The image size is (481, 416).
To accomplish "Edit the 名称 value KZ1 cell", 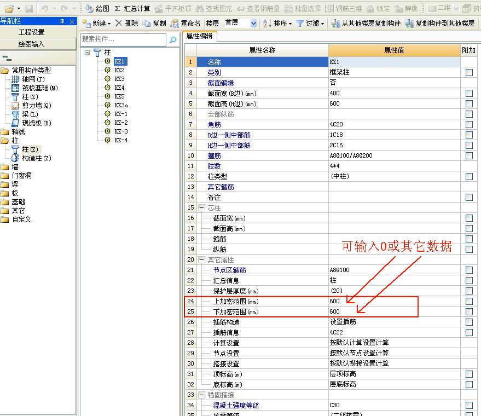I will click(394, 62).
